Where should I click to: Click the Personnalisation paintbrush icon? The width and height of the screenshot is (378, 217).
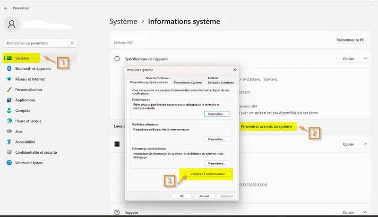9,90
